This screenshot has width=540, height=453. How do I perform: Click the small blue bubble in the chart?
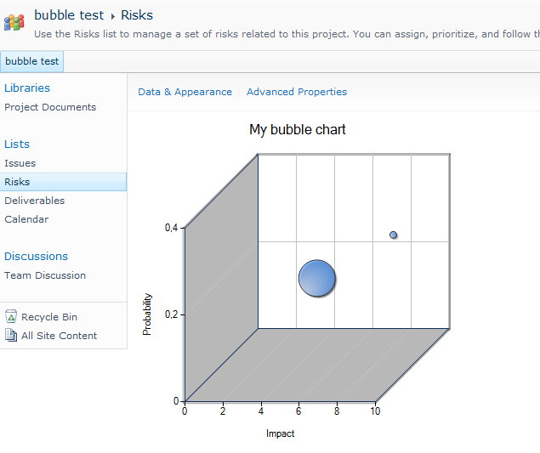[394, 235]
